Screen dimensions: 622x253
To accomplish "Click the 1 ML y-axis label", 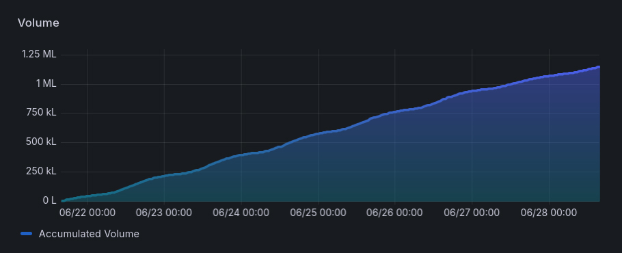I will pyautogui.click(x=46, y=83).
